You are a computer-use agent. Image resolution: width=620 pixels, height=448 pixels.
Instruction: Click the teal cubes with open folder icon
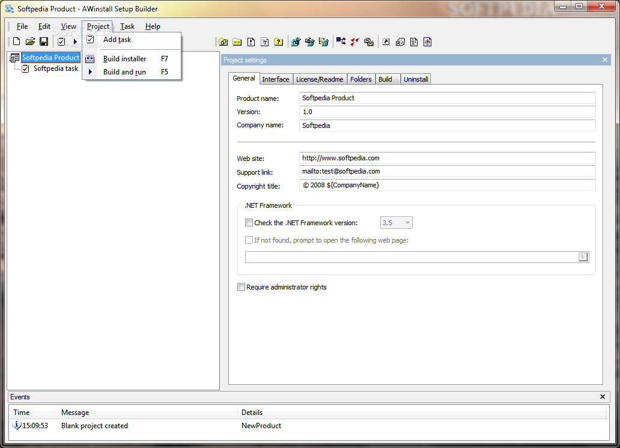tap(309, 41)
